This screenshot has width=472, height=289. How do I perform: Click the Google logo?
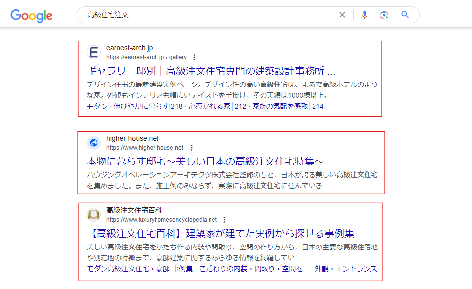coord(31,16)
